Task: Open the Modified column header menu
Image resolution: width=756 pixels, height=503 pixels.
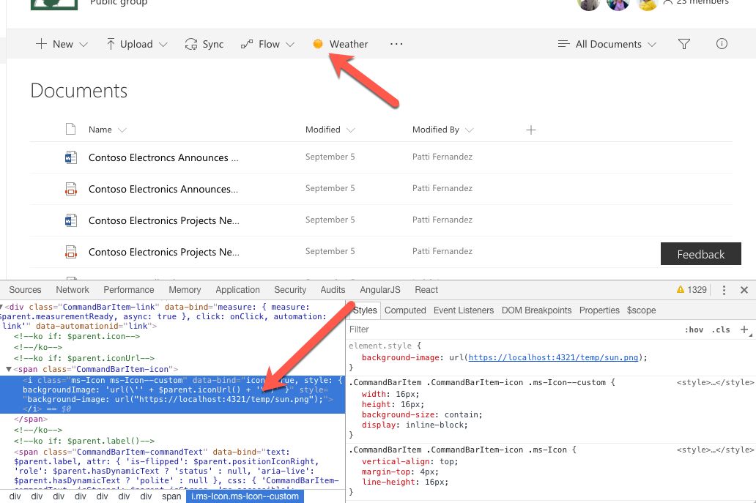Action: click(x=330, y=130)
